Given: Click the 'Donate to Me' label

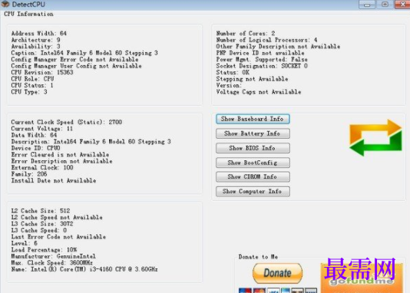Looking at the screenshot, I should [x=258, y=257].
